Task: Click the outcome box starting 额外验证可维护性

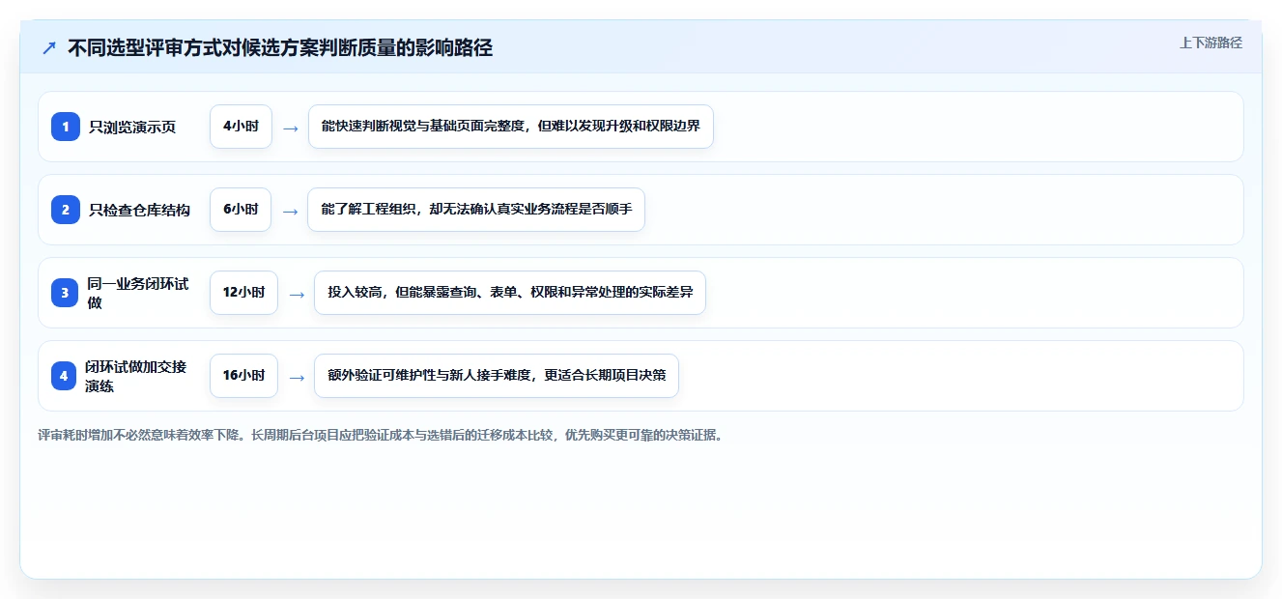Action: coord(497,376)
